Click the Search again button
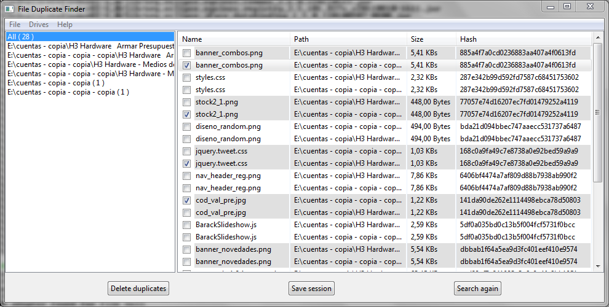609x307 pixels. coord(477,289)
